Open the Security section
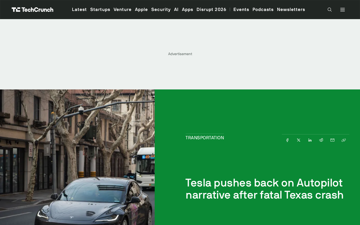Viewport: 360px width, 225px height. [161, 10]
